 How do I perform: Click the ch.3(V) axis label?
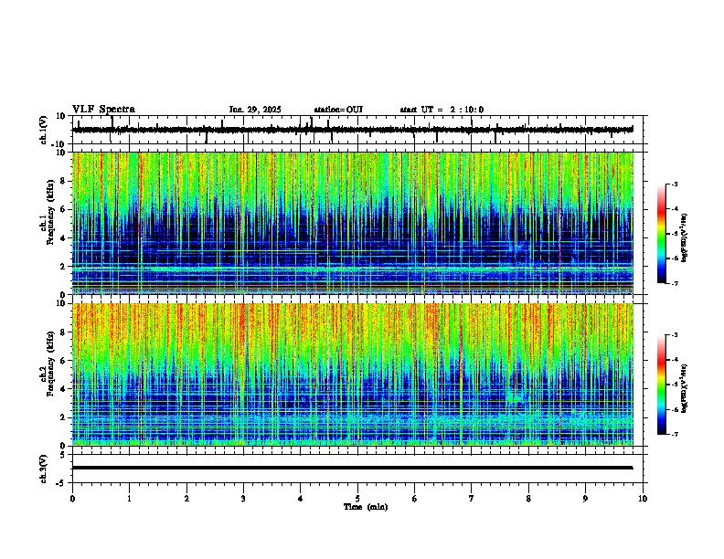(x=44, y=469)
